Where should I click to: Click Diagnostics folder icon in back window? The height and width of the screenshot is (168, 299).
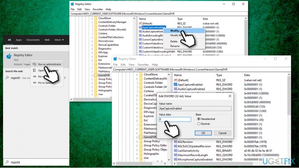(x=96, y=48)
